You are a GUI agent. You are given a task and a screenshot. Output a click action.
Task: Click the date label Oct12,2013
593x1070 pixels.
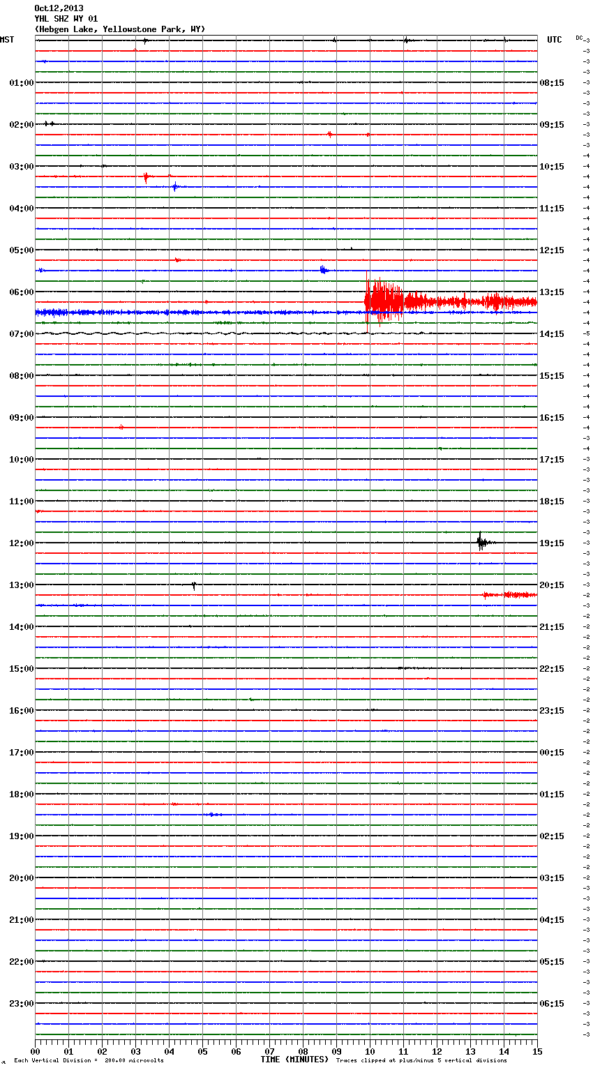[x=59, y=8]
